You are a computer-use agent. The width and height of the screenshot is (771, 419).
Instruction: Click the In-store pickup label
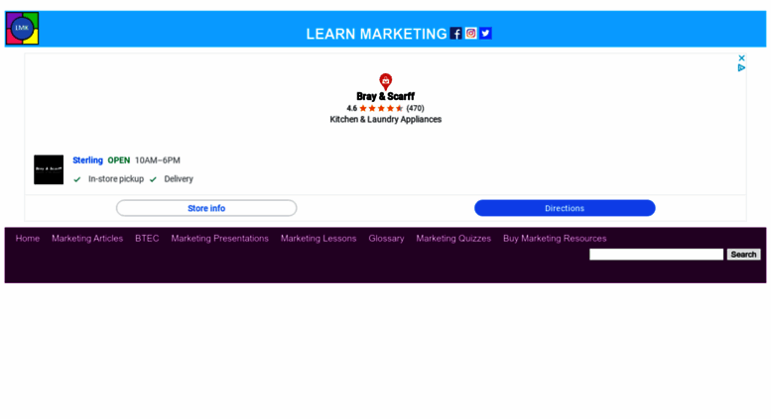tap(116, 179)
